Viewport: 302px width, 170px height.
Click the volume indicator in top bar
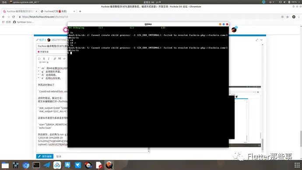coord(284,2)
